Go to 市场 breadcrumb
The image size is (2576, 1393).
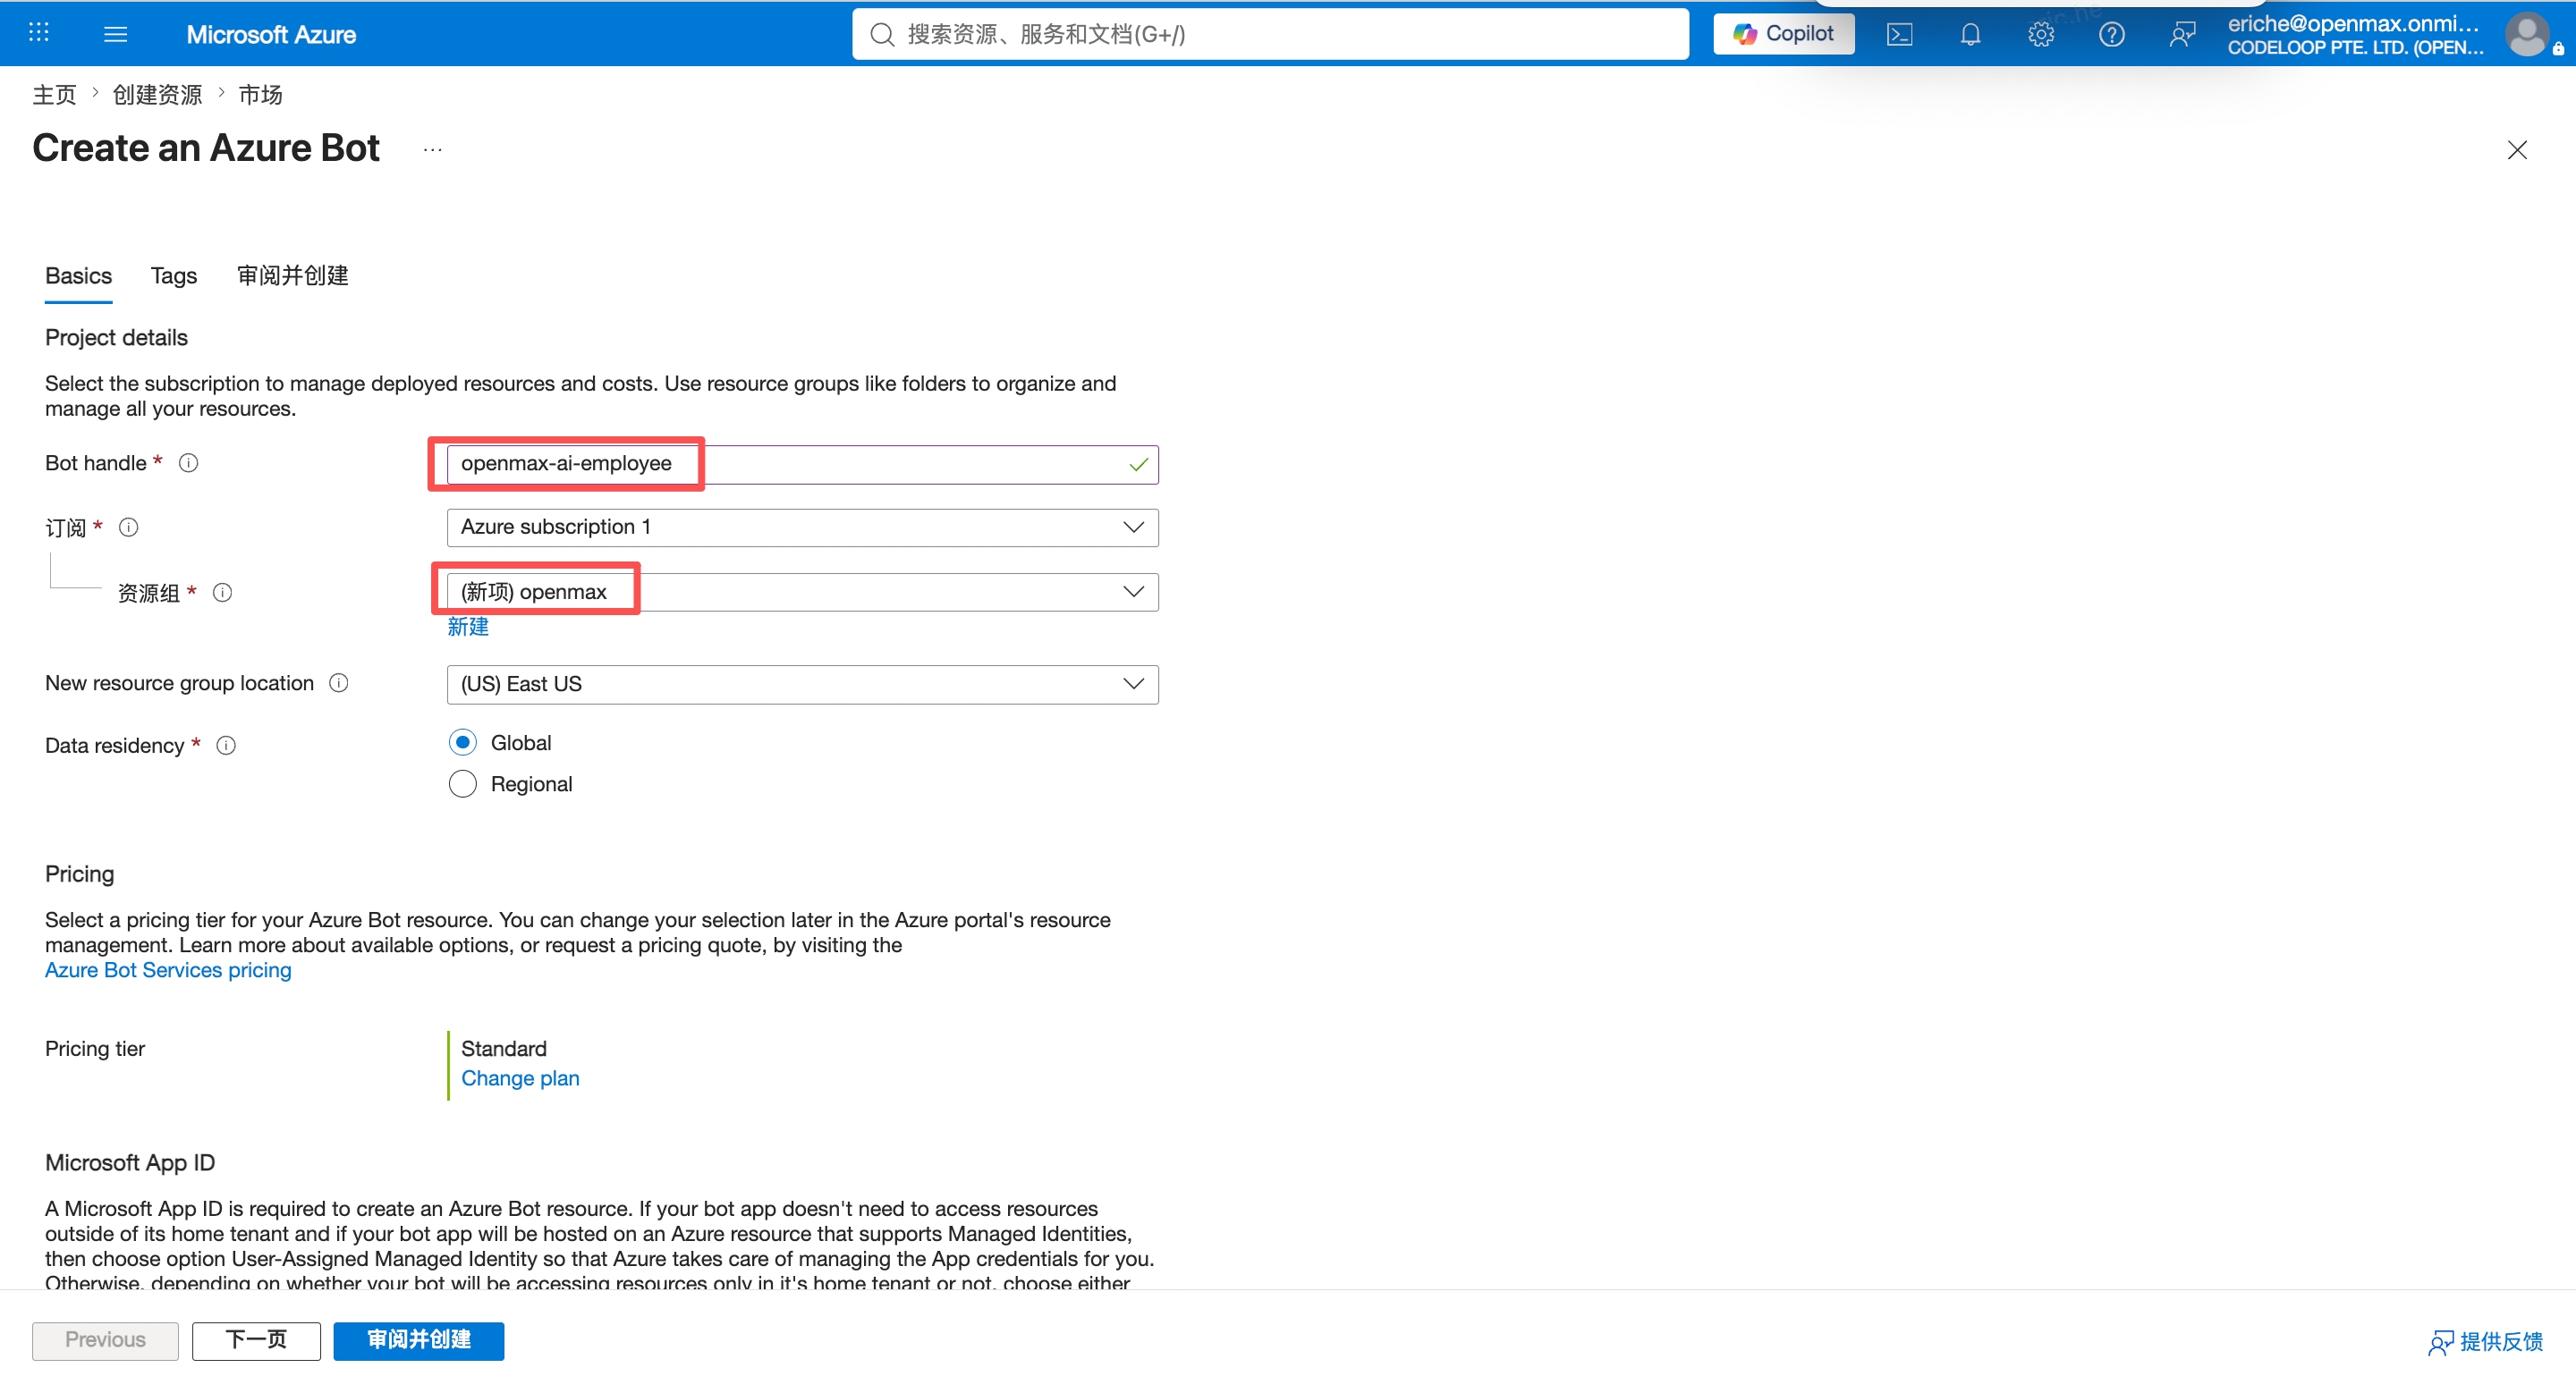coord(260,94)
